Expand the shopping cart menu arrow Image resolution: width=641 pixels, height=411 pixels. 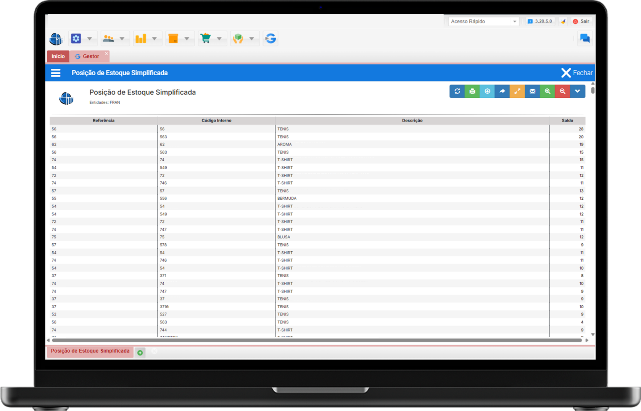[x=219, y=39]
